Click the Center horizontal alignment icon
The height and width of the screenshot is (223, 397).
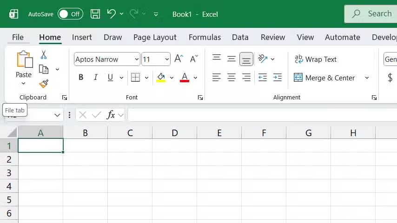point(232,78)
